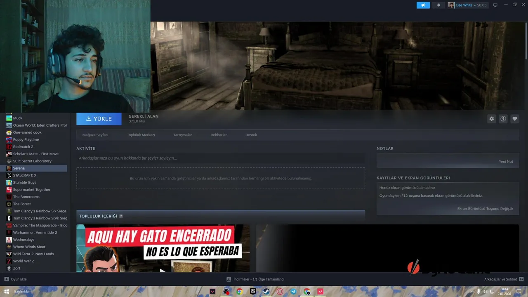Click the Poppy Playtime game icon
The height and width of the screenshot is (297, 528).
[9, 139]
